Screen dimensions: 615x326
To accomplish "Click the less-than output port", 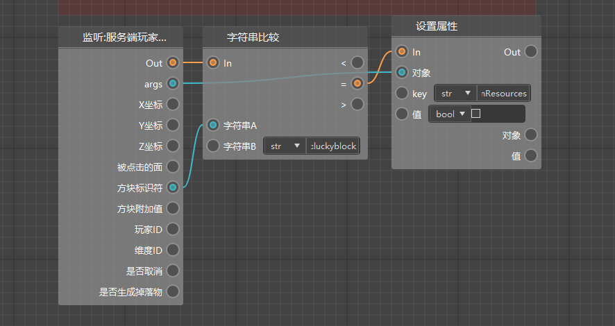I will pos(357,62).
